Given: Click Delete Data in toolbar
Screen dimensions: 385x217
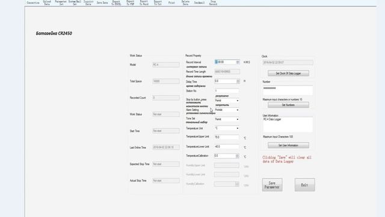Looking at the screenshot, I should point(185,2).
